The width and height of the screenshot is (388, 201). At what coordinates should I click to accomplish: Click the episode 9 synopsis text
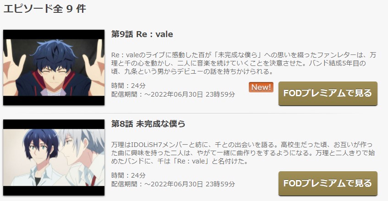244,63
